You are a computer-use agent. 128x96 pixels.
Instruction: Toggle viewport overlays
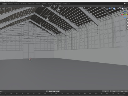tap(114, 9)
